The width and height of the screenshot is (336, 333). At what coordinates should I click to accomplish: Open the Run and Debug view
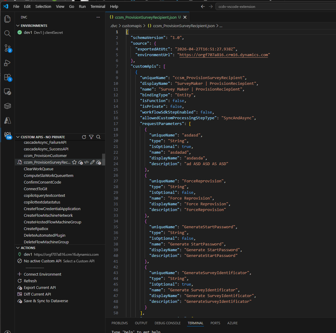pos(8,63)
